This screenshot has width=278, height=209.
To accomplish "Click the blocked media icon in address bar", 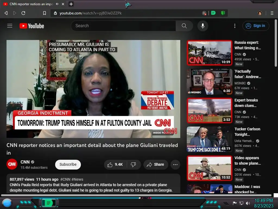I will (x=204, y=13).
